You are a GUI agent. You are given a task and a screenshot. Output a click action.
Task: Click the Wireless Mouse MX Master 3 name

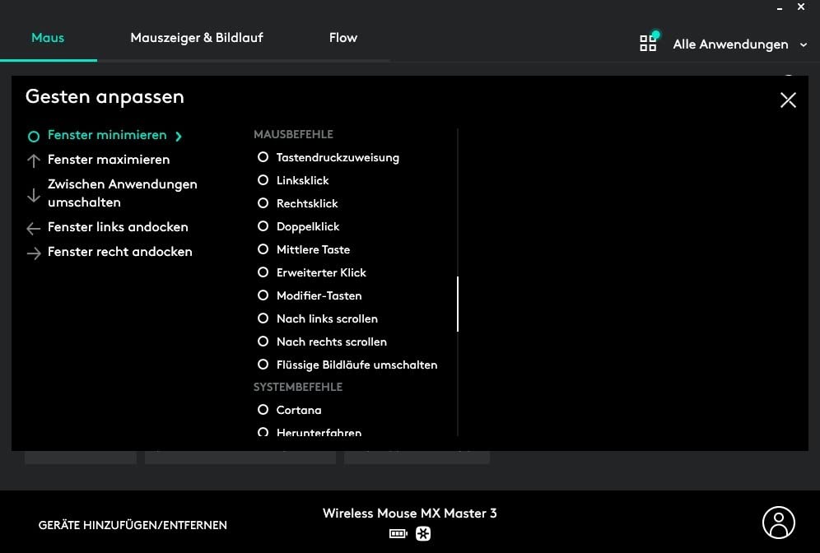click(409, 513)
